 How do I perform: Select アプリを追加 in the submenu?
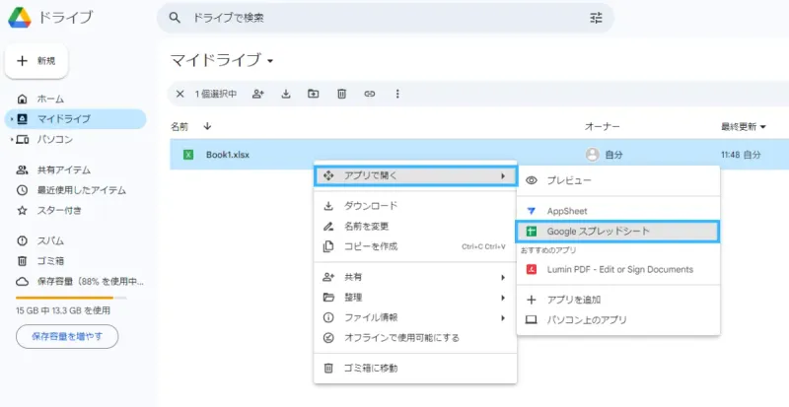pyautogui.click(x=618, y=300)
